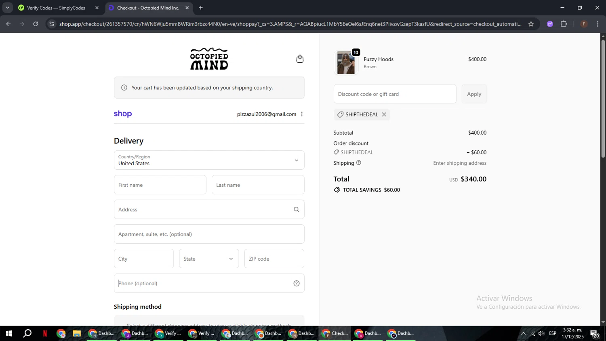Focus the First name field

tap(160, 185)
